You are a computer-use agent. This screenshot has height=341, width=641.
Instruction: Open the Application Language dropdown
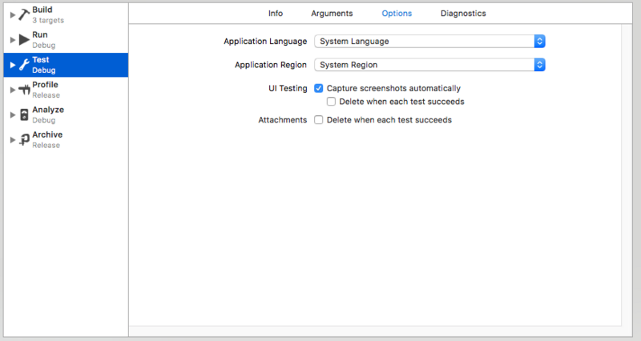coord(429,42)
